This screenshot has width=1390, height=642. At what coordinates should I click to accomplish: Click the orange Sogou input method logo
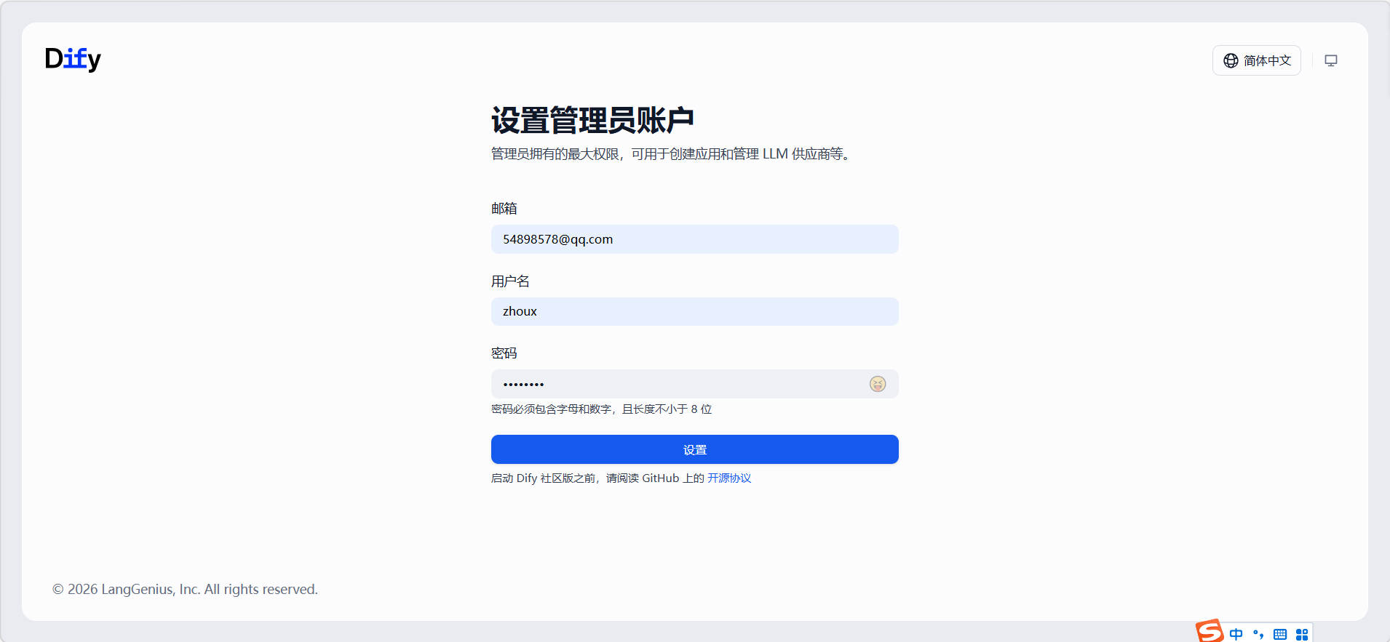click(1210, 631)
